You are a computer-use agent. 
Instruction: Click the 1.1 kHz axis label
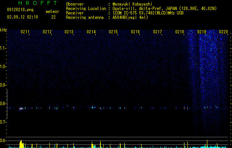point(3,48)
